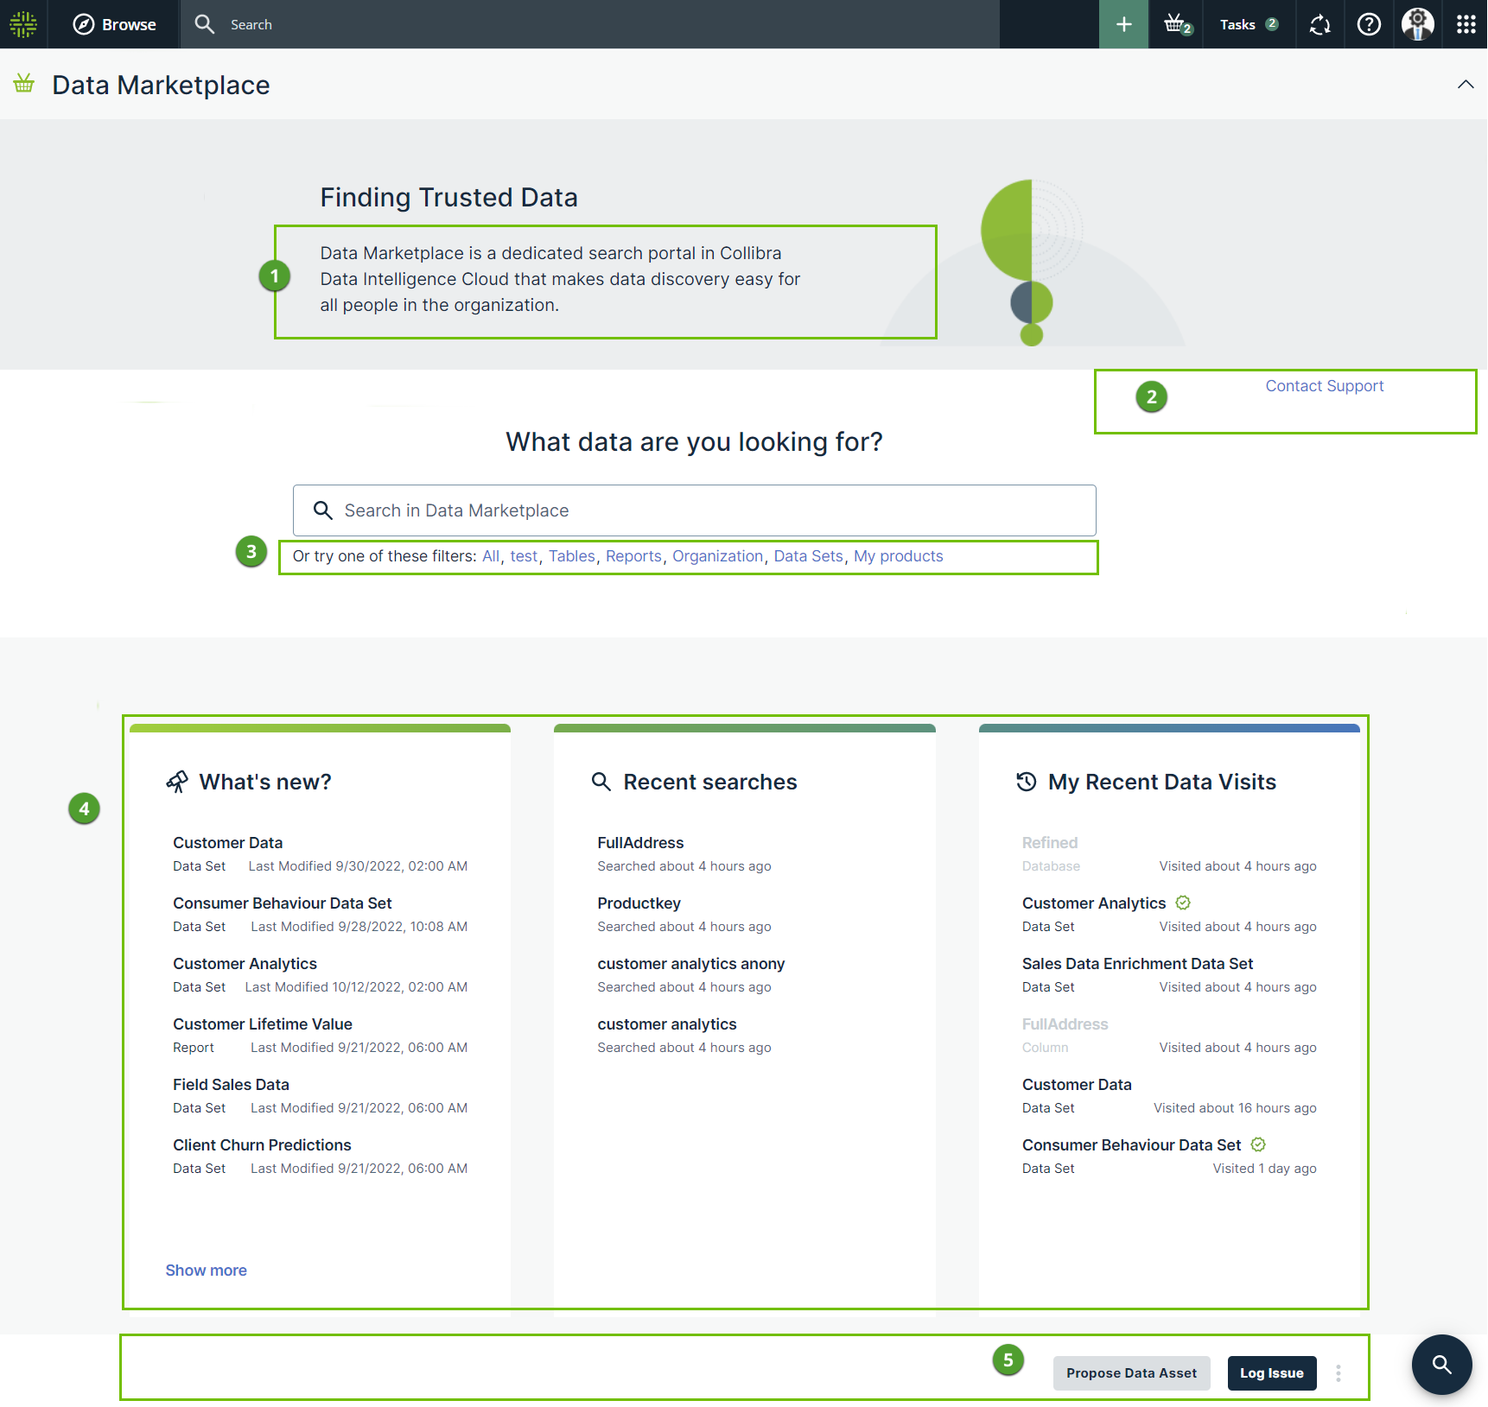1488x1407 pixels.
Task: Click the Log Issue button
Action: point(1271,1373)
